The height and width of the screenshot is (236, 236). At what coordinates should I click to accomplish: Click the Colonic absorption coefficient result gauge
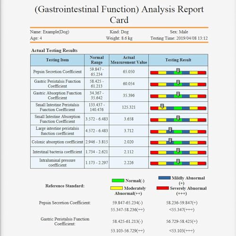pos(178,142)
